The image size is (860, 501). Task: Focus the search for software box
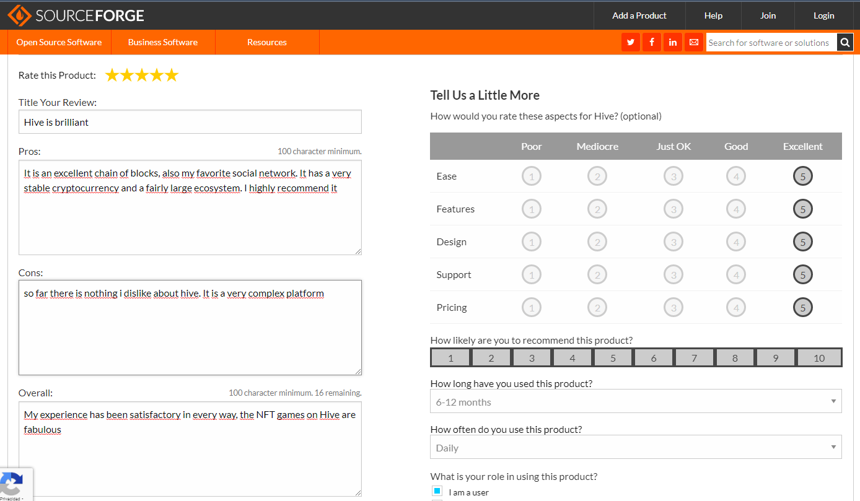pyautogui.click(x=771, y=42)
